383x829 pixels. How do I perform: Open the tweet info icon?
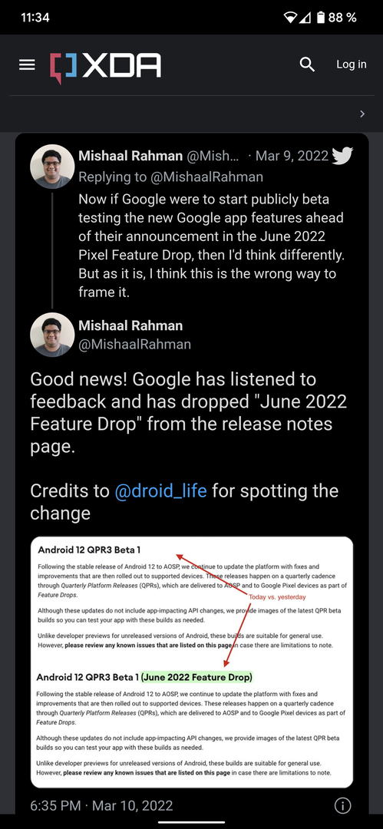(x=343, y=805)
